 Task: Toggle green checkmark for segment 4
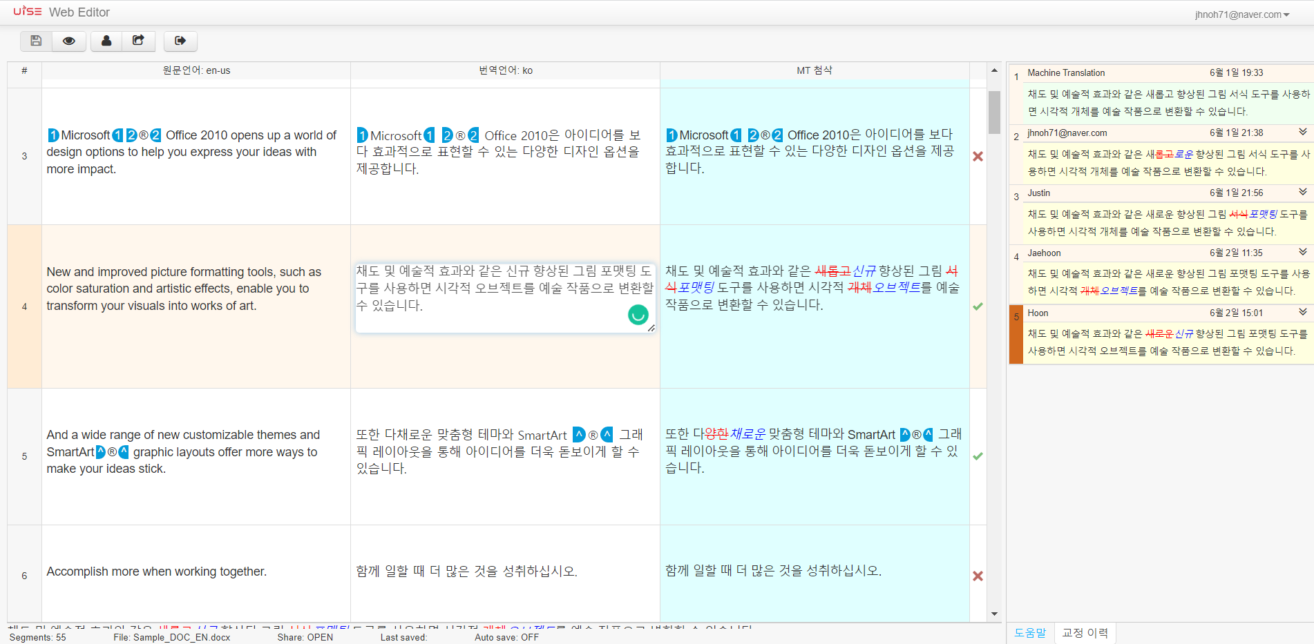click(978, 306)
